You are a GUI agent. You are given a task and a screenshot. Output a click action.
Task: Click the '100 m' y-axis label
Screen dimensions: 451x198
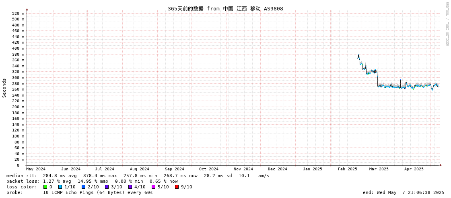click(x=19, y=136)
